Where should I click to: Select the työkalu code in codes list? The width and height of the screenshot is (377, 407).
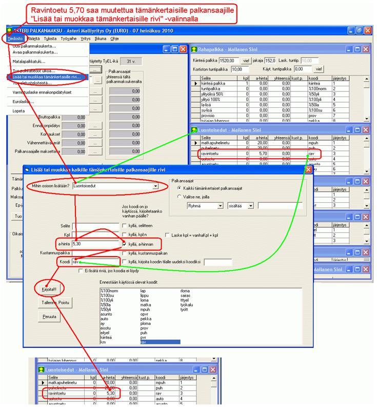point(187,305)
